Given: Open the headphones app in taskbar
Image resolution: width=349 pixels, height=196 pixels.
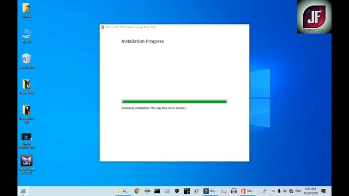Looking at the screenshot, I should pyautogui.click(x=234, y=191).
